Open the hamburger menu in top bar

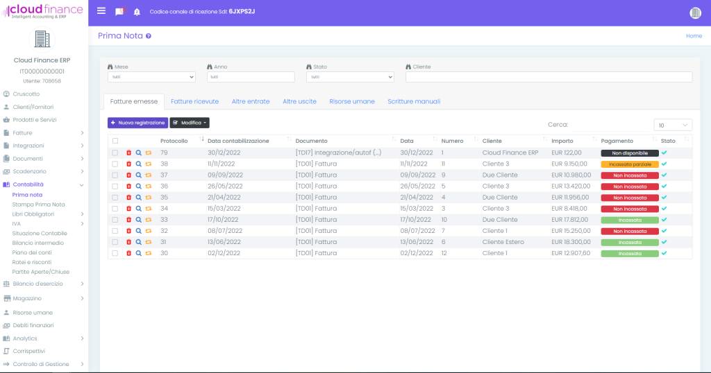tap(101, 11)
